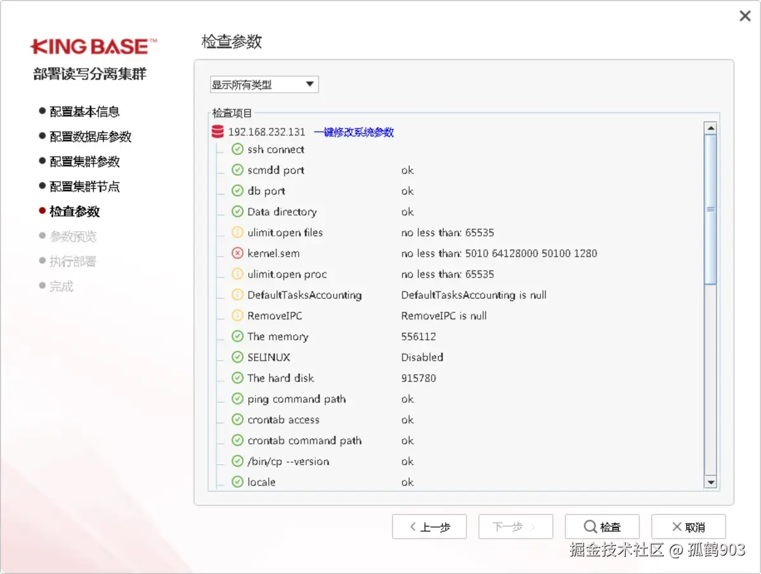Click green check icon for Data directory
Image resolution: width=761 pixels, height=574 pixels.
[238, 211]
